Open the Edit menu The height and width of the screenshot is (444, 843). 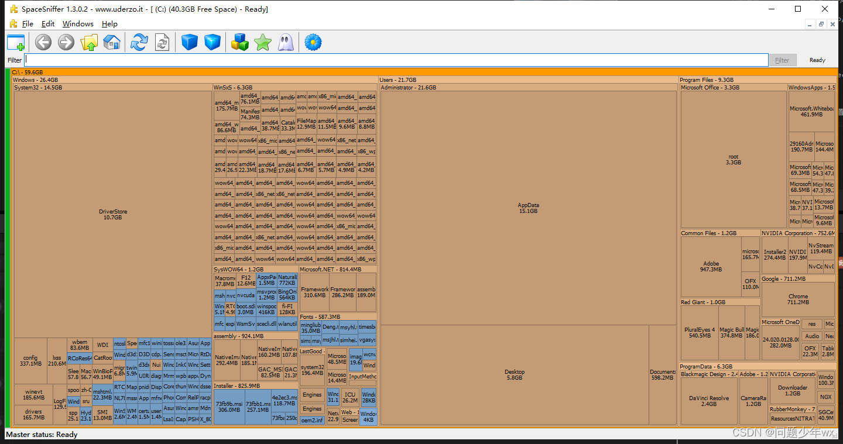[48, 24]
